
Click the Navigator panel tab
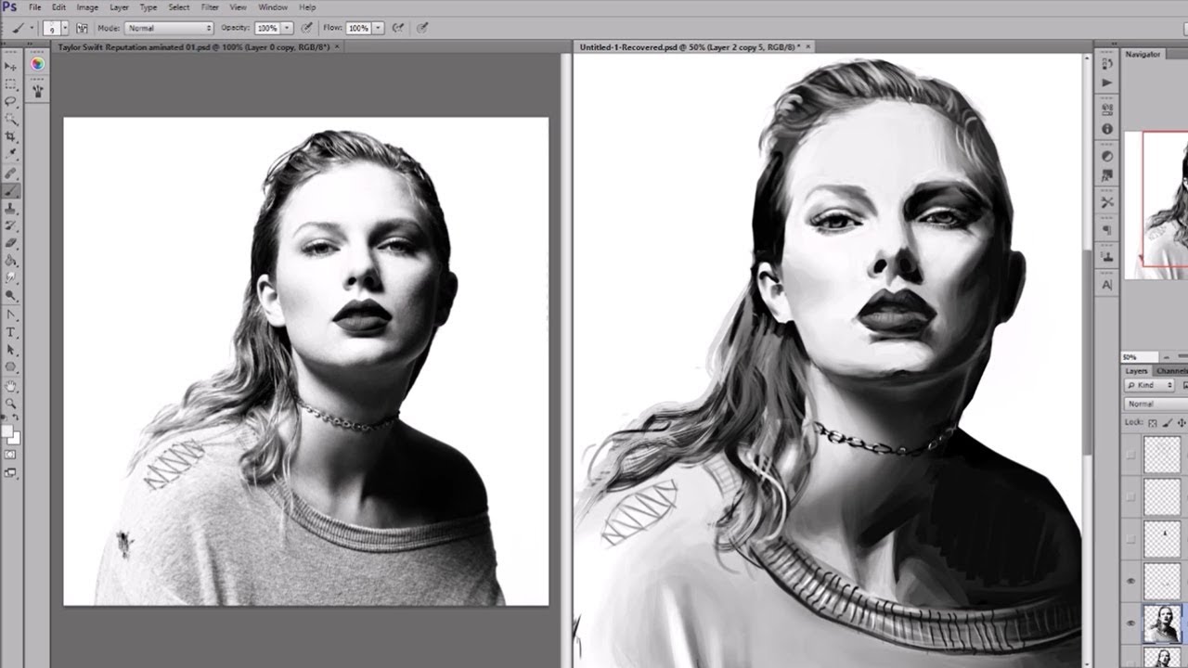[1143, 54]
